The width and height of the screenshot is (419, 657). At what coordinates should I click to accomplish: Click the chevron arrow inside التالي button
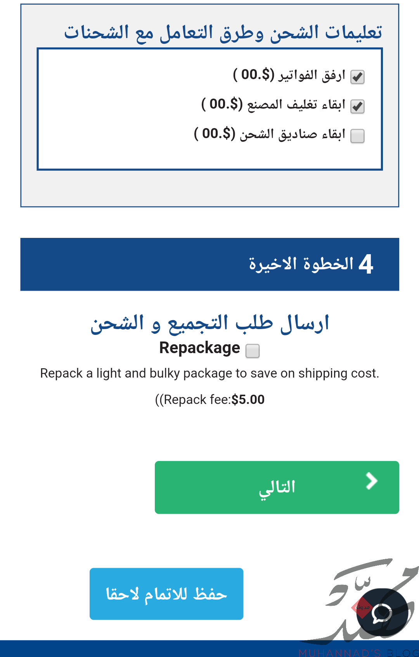[372, 481]
